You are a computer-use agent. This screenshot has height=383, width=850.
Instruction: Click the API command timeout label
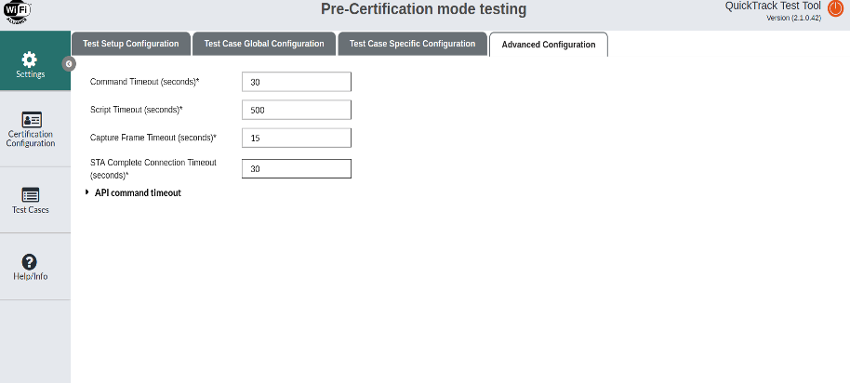(x=138, y=192)
